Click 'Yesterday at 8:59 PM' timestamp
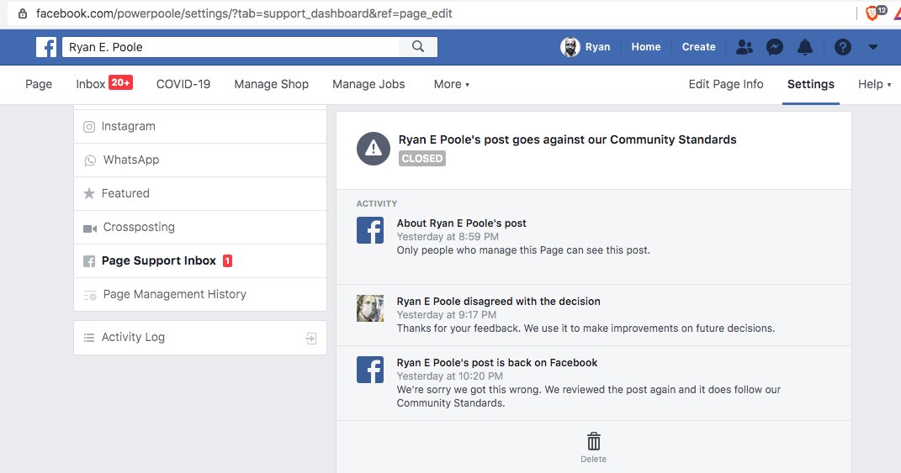Image resolution: width=901 pixels, height=473 pixels. click(448, 237)
